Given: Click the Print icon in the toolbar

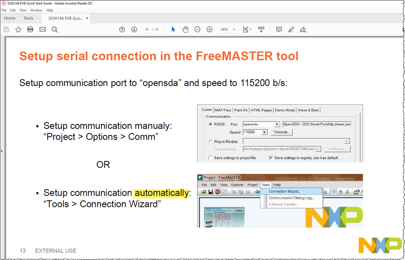Looking at the screenshot, I should 30,30.
